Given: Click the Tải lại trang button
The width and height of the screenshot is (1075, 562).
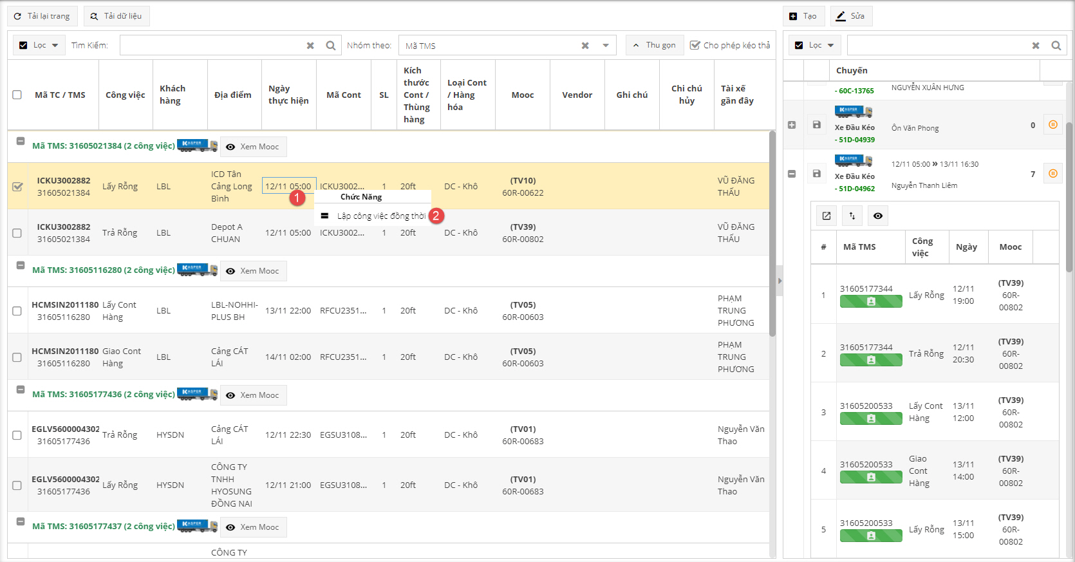Looking at the screenshot, I should 42,16.
